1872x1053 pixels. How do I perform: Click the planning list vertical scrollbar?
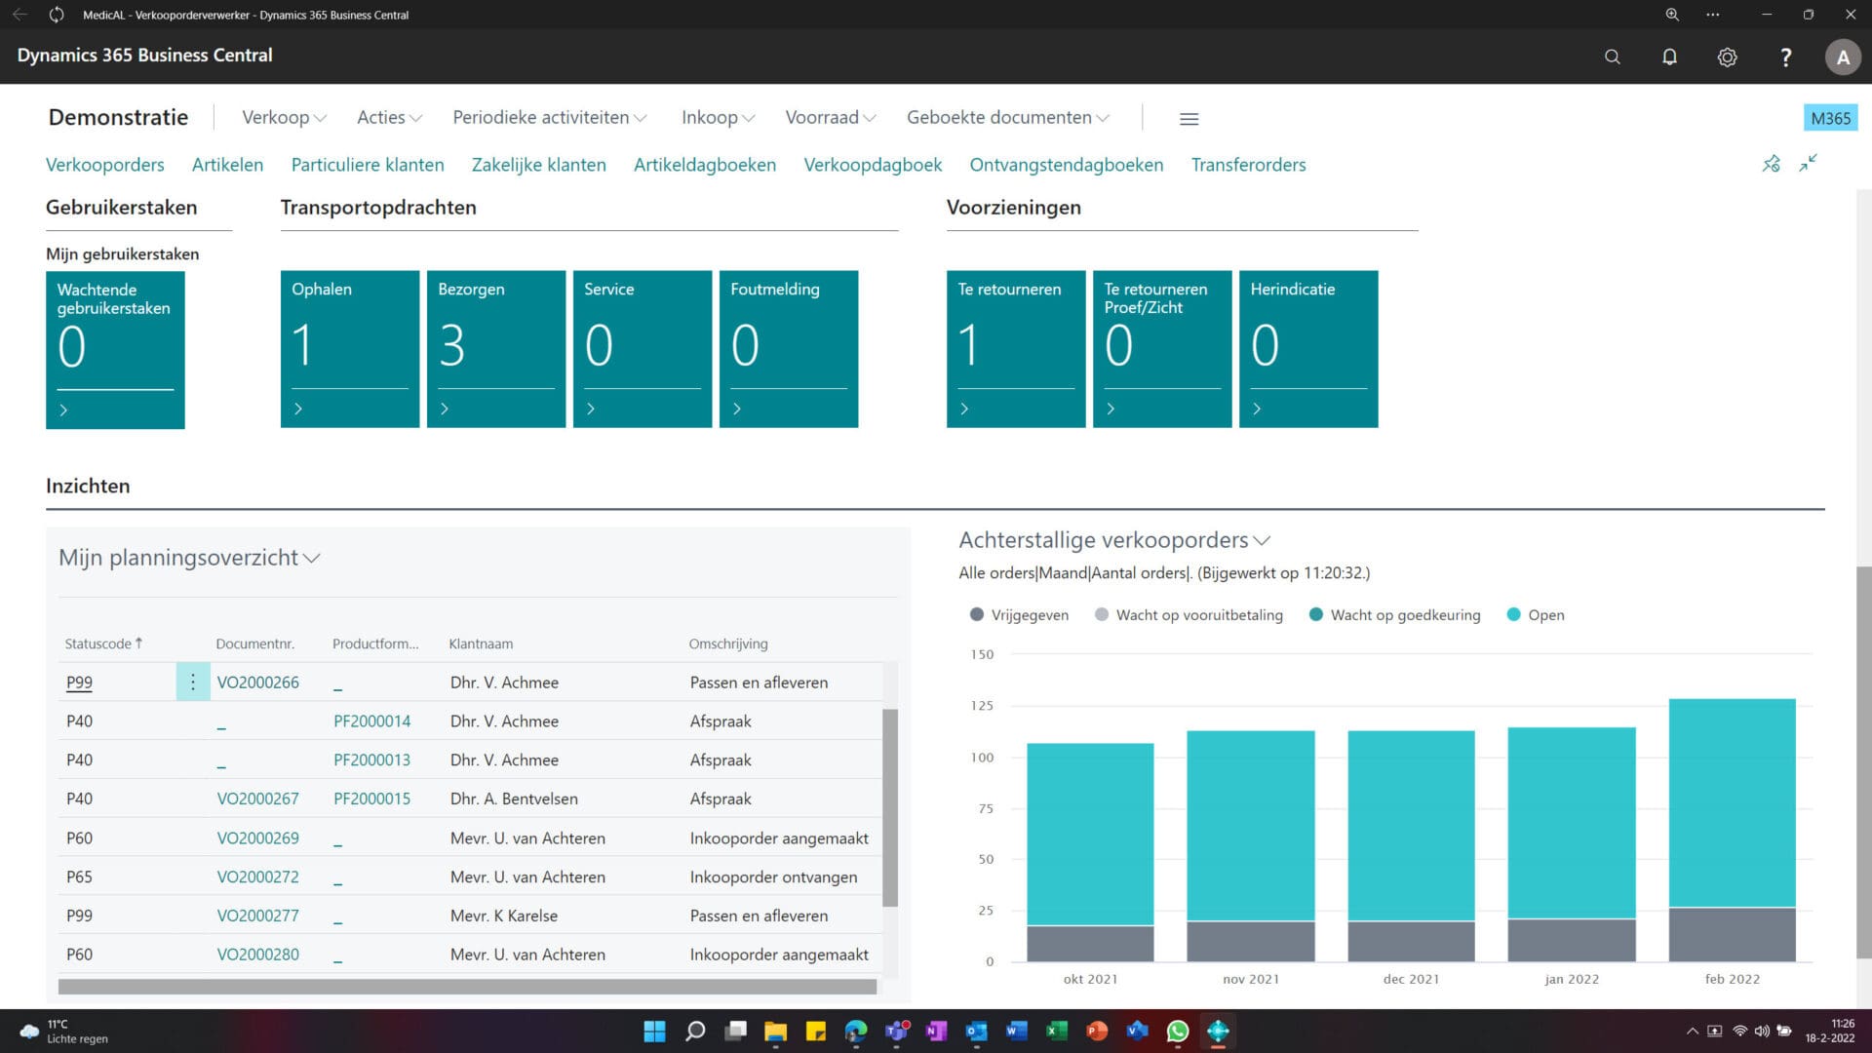tap(889, 806)
